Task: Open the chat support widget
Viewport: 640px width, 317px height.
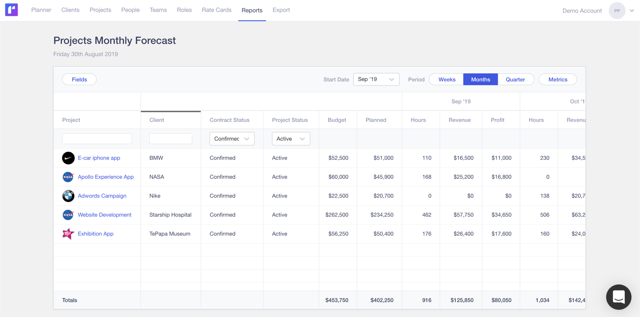Action: pos(618,297)
